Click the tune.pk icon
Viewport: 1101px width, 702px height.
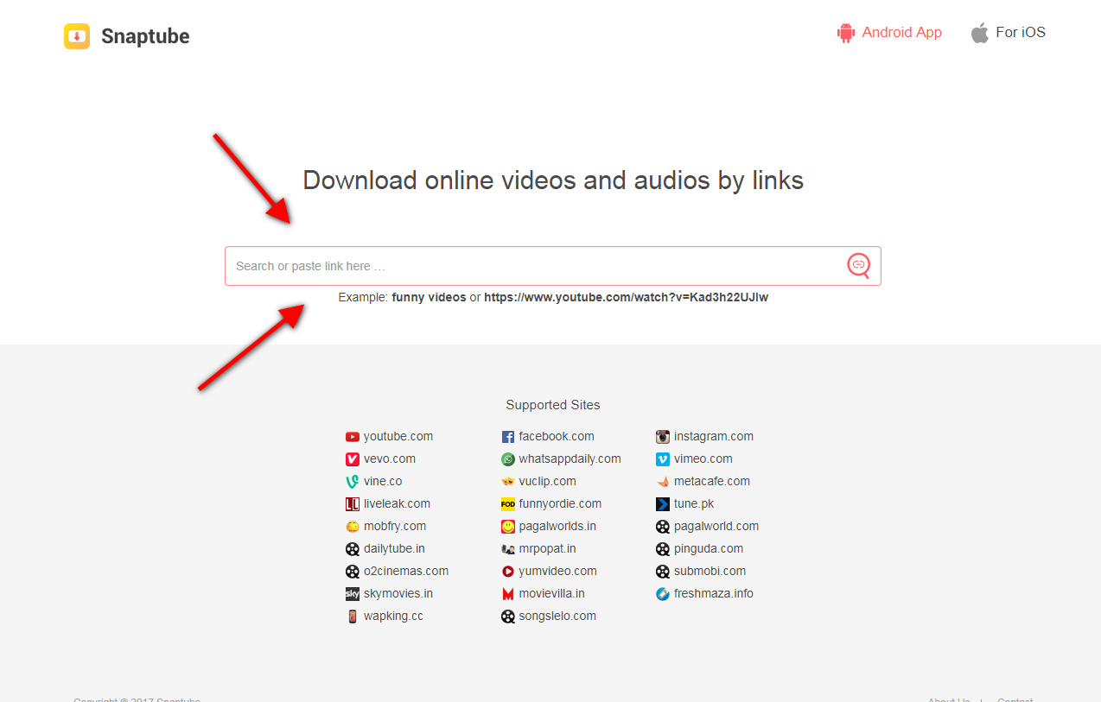[x=663, y=504]
